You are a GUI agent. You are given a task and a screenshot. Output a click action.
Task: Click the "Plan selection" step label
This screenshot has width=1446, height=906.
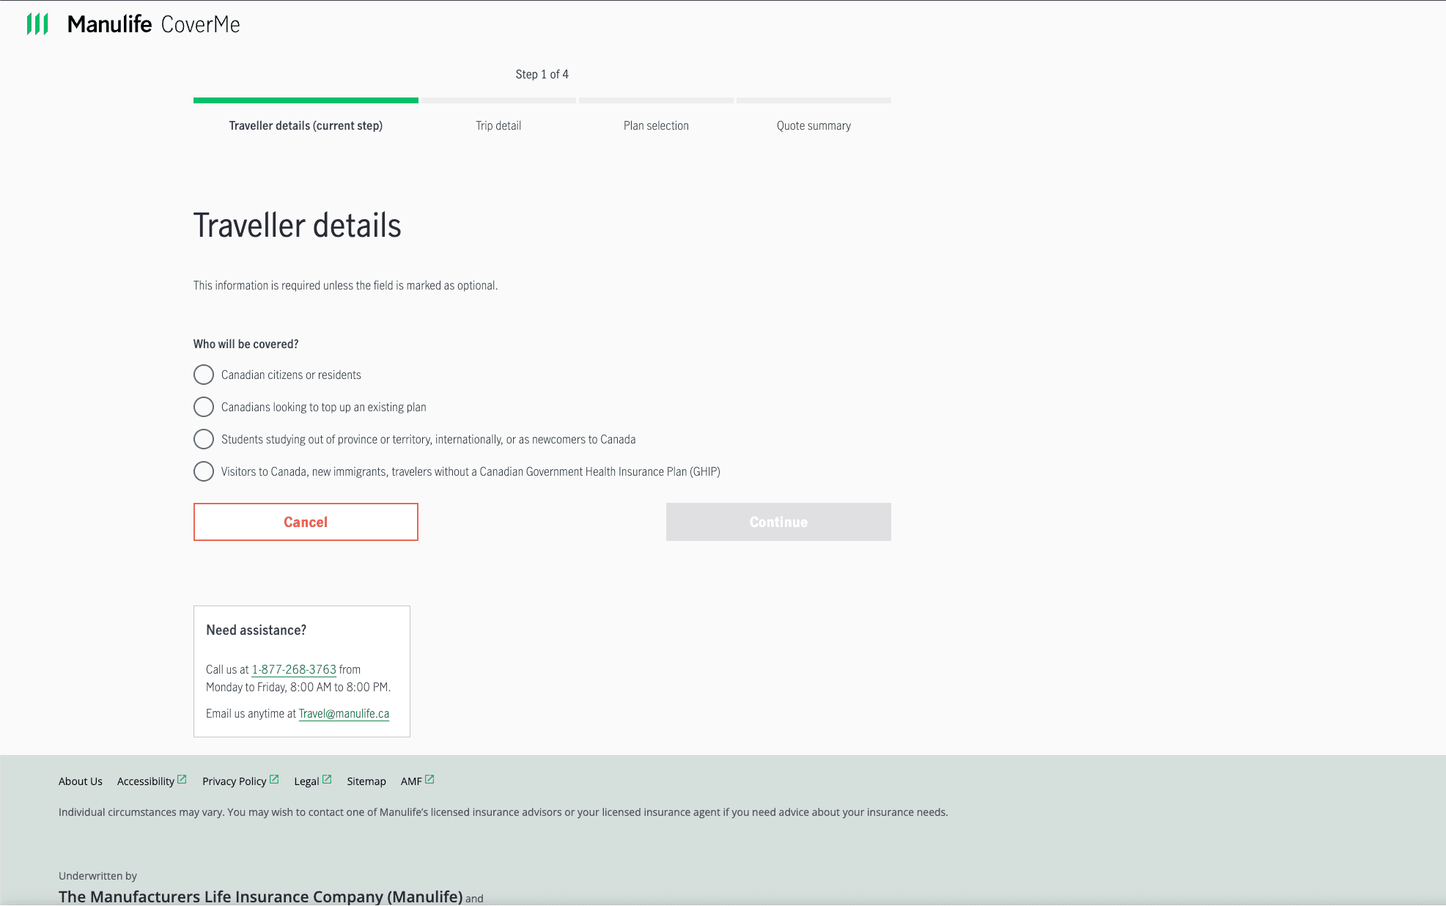pyautogui.click(x=656, y=125)
